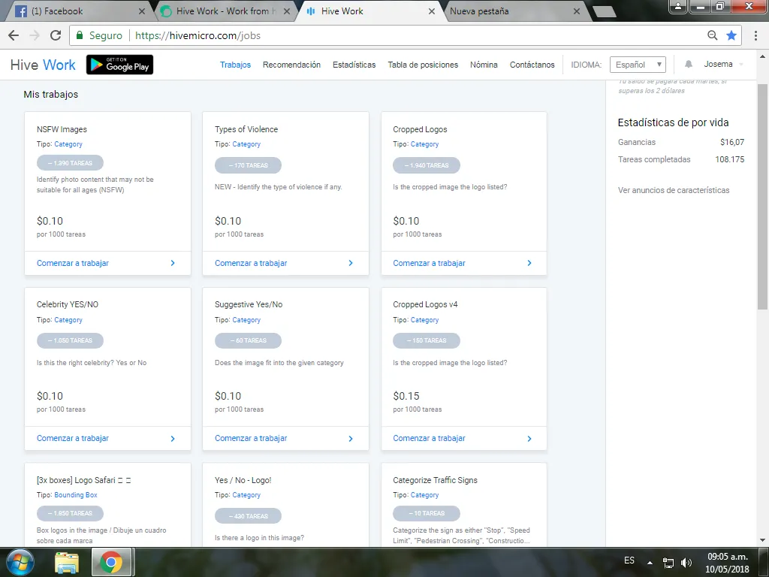
Task: Click Category type on Categorize Traffic Signs
Action: [425, 495]
